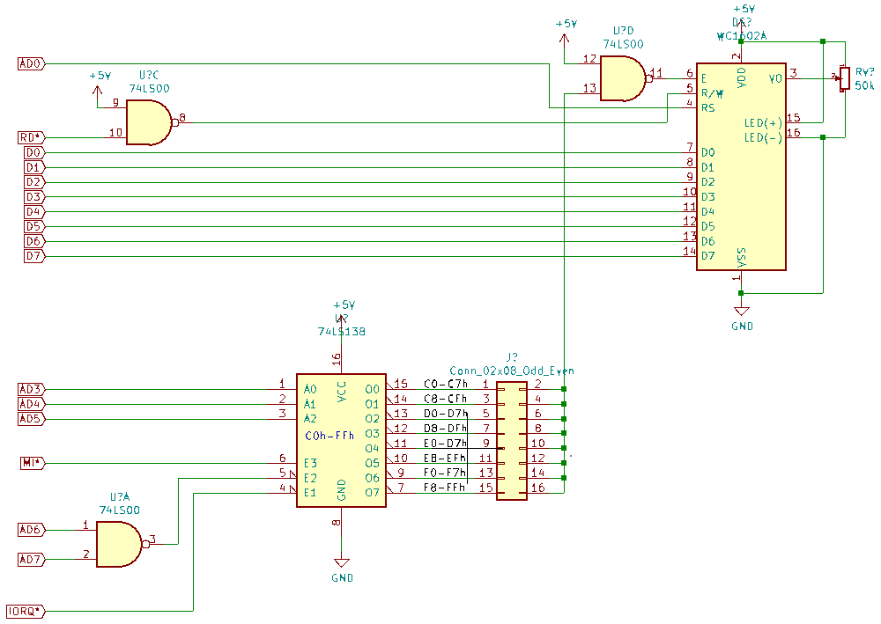Click the MI* signal label

tap(31, 463)
